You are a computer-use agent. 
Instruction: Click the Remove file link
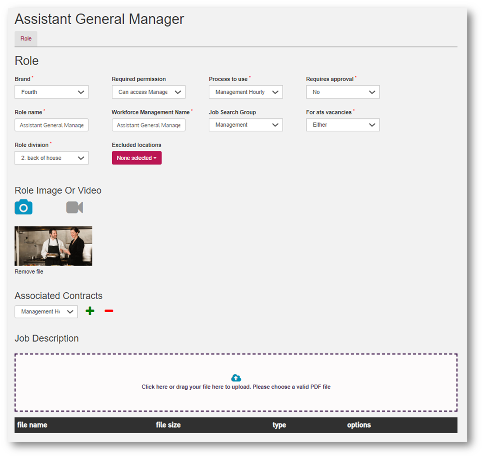point(29,272)
